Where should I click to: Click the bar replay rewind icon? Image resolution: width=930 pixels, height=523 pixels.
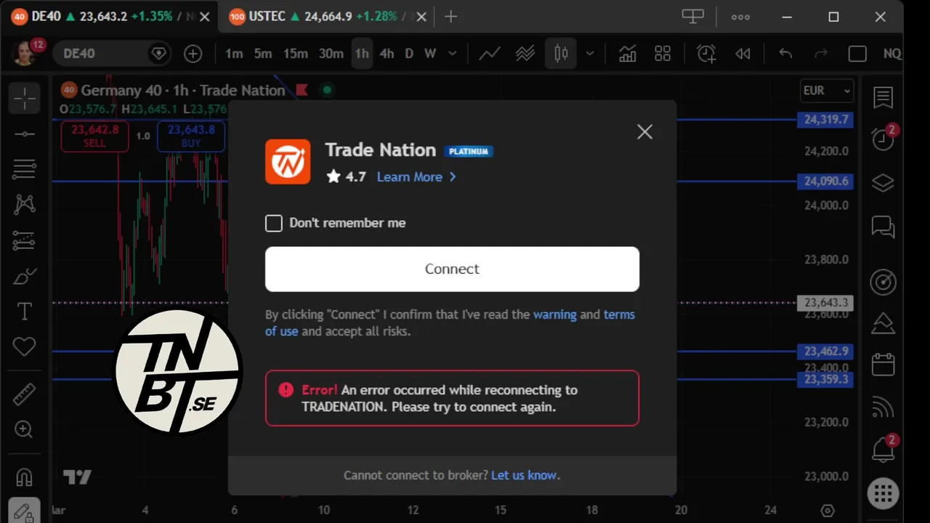(x=743, y=53)
